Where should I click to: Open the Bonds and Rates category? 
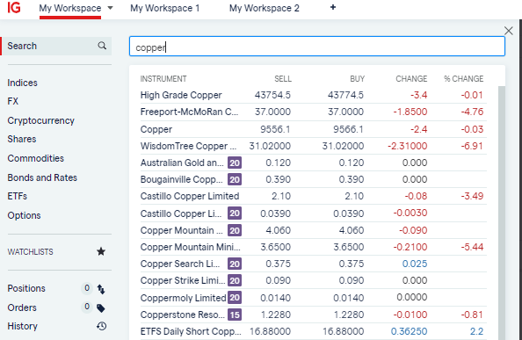coord(42,177)
